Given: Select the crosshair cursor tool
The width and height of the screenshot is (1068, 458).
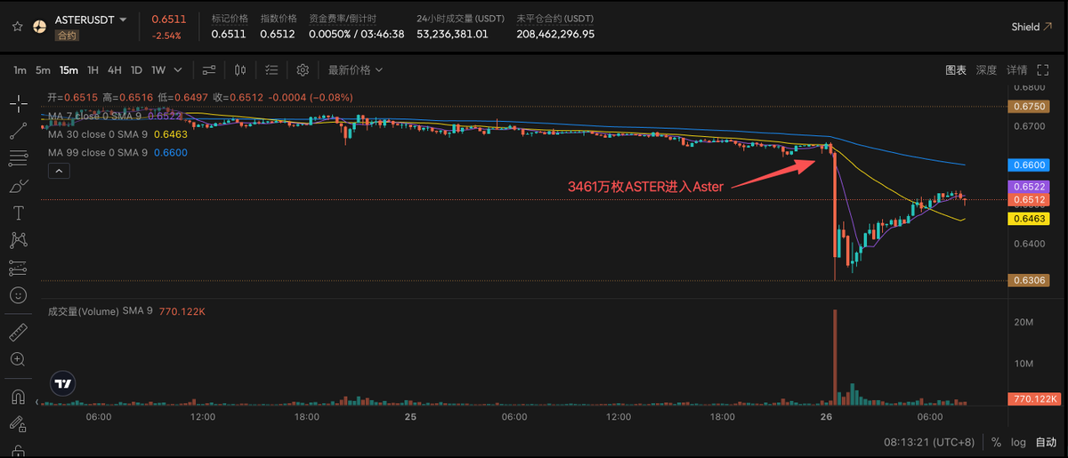Looking at the screenshot, I should pos(18,104).
